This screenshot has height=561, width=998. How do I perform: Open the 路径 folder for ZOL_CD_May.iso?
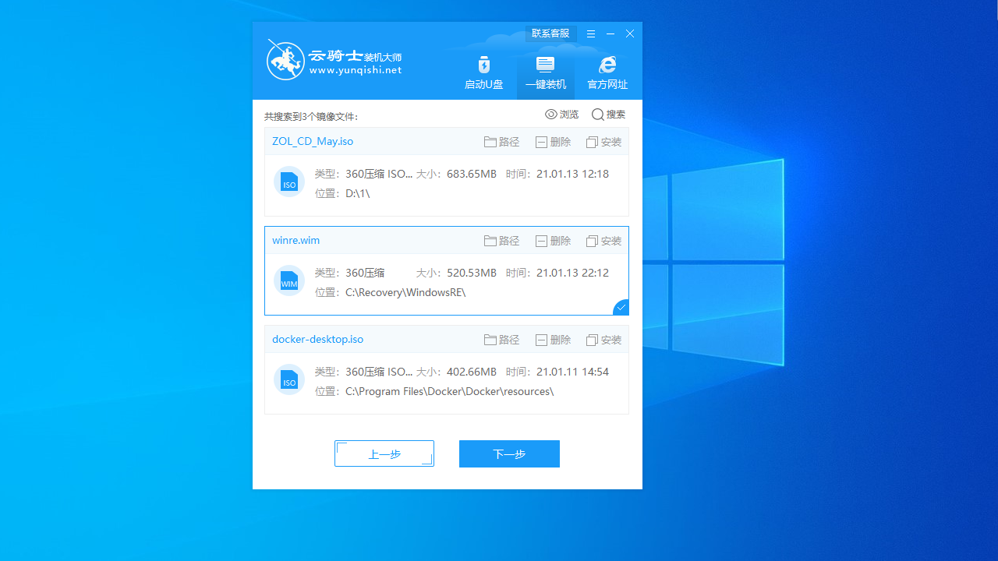[x=501, y=142]
